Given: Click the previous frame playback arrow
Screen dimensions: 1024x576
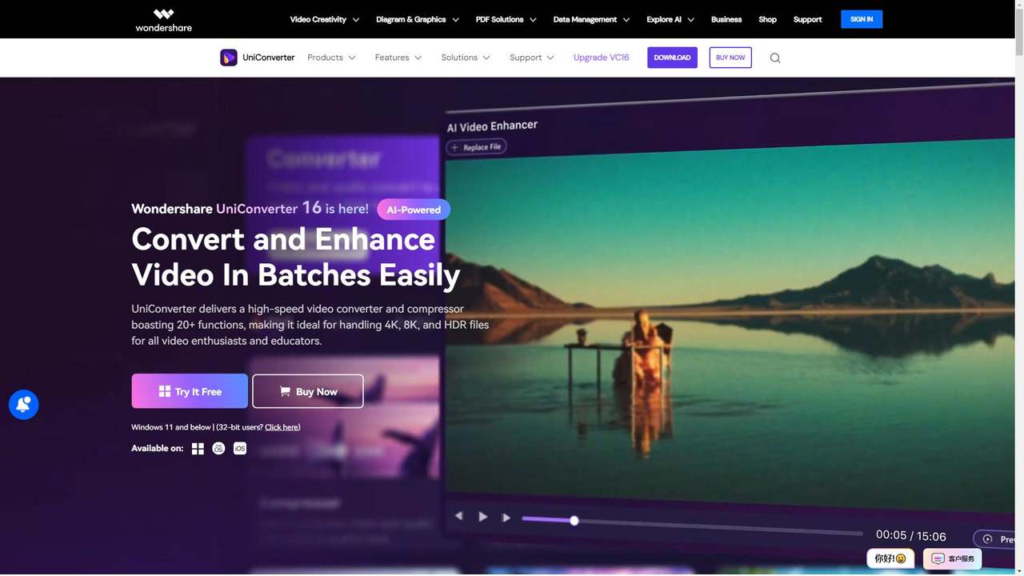Looking at the screenshot, I should coord(459,516).
